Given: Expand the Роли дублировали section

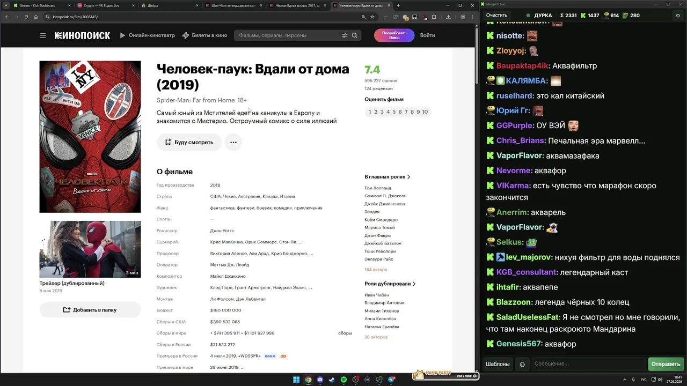Looking at the screenshot, I should 390,284.
